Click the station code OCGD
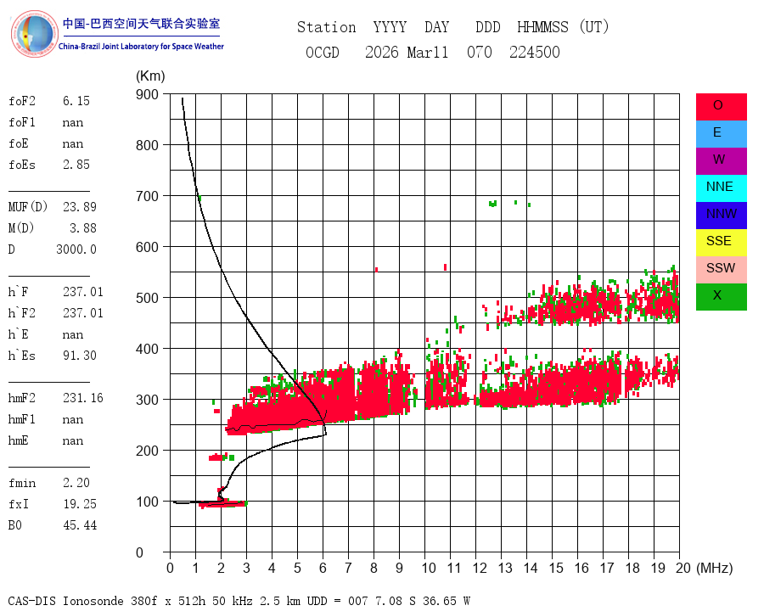Image resolution: width=764 pixels, height=611 pixels. [322, 52]
